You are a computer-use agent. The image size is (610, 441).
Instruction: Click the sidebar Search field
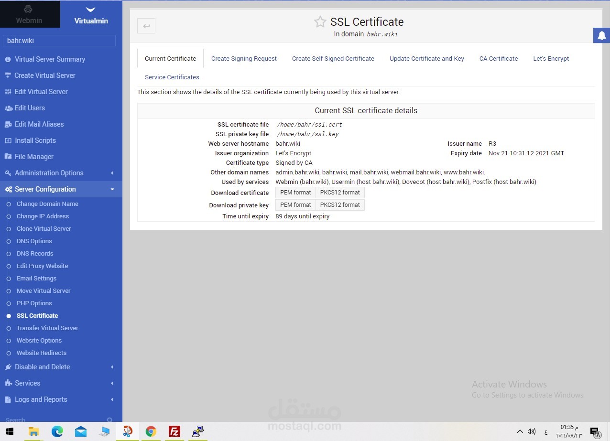point(59,420)
